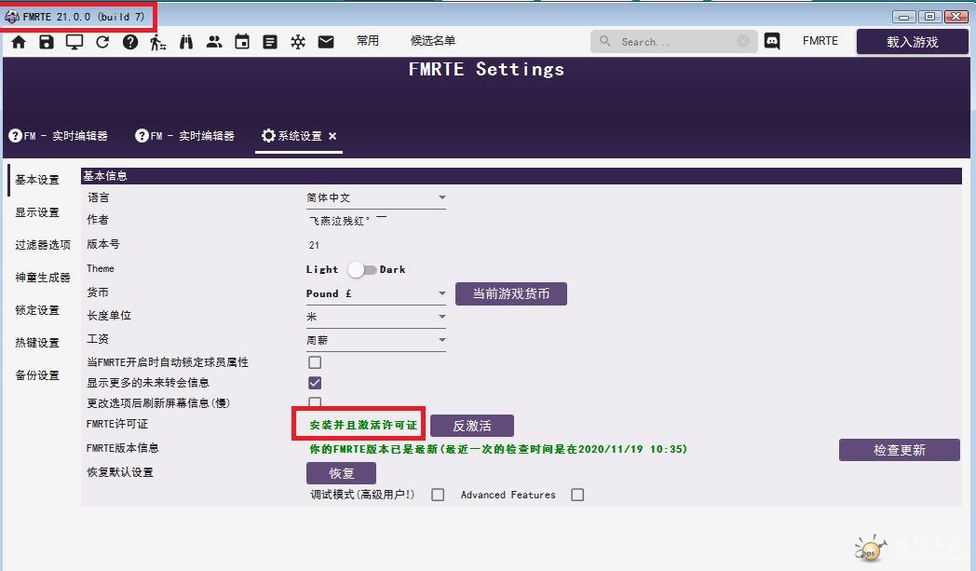Toggle 更改选项后刷新屏幕信息 checkbox

tap(315, 402)
